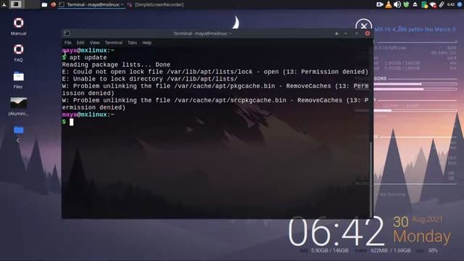Click the keep-above arrow in terminal titlebar
Screen dimensions: 464x261
[336, 33]
